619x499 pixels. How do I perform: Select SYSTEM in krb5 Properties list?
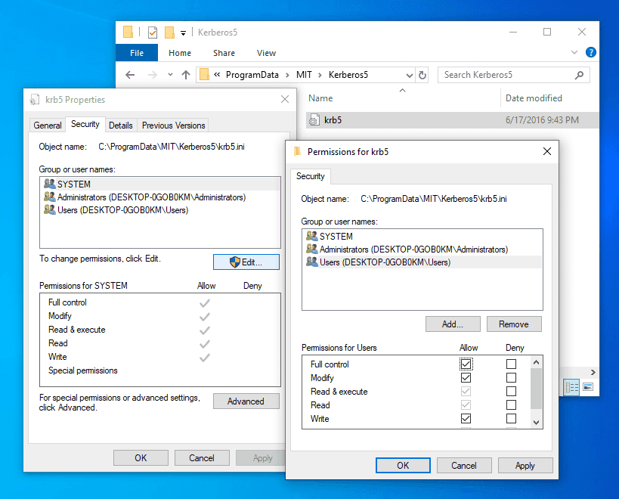tap(160, 184)
